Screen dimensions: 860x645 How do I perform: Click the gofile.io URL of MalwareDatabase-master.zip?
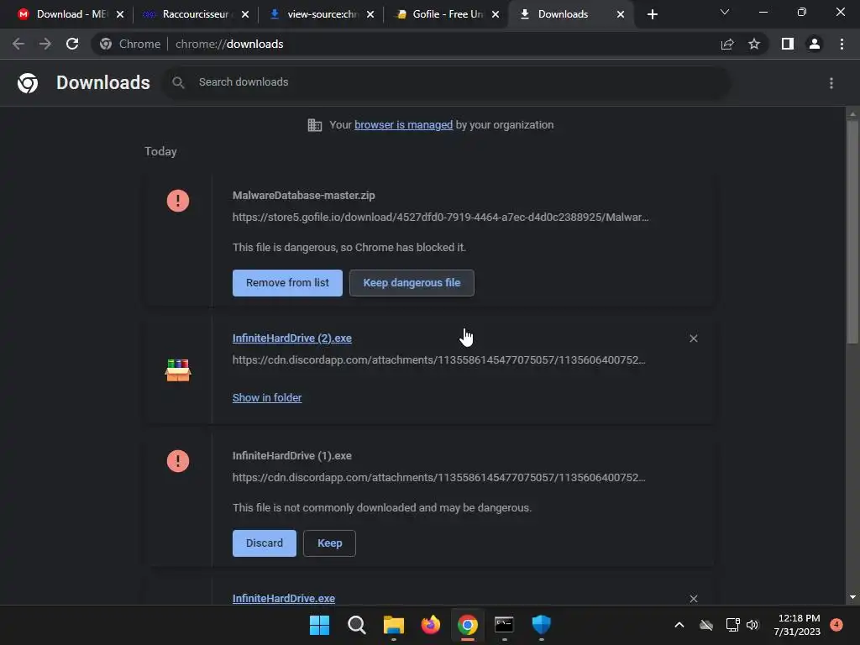[440, 218]
